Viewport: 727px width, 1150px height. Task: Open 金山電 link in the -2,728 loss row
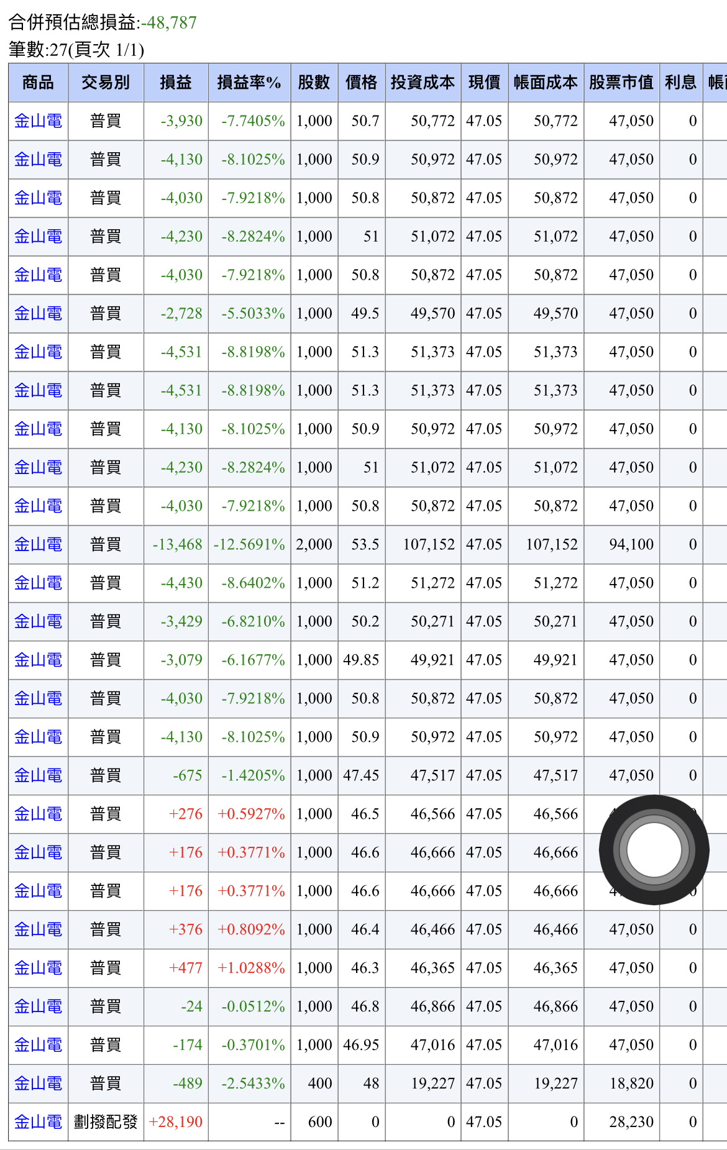click(38, 314)
